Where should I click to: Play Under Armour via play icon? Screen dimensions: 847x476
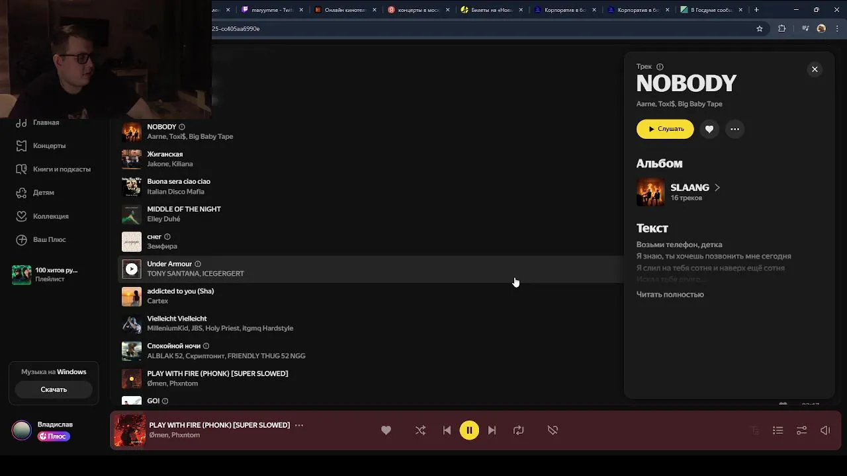click(132, 269)
